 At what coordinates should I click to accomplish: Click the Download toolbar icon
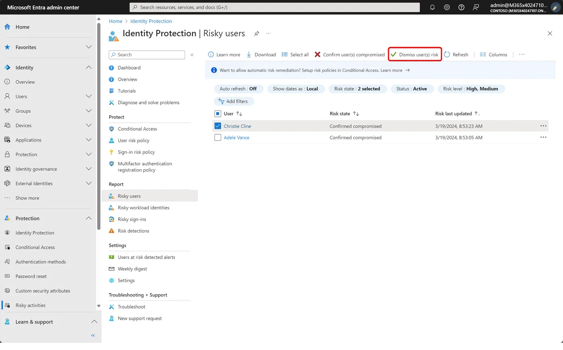(x=249, y=55)
